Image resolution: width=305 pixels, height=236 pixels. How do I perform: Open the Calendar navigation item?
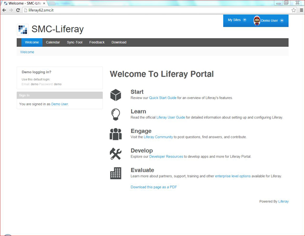(x=53, y=42)
